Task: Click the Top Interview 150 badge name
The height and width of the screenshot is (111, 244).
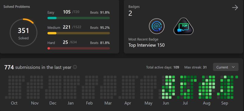Action: pos(146,45)
